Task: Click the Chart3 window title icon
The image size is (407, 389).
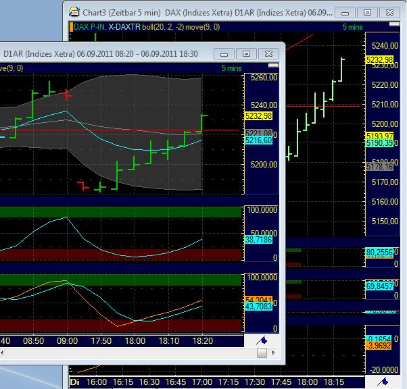Action: pos(74,12)
